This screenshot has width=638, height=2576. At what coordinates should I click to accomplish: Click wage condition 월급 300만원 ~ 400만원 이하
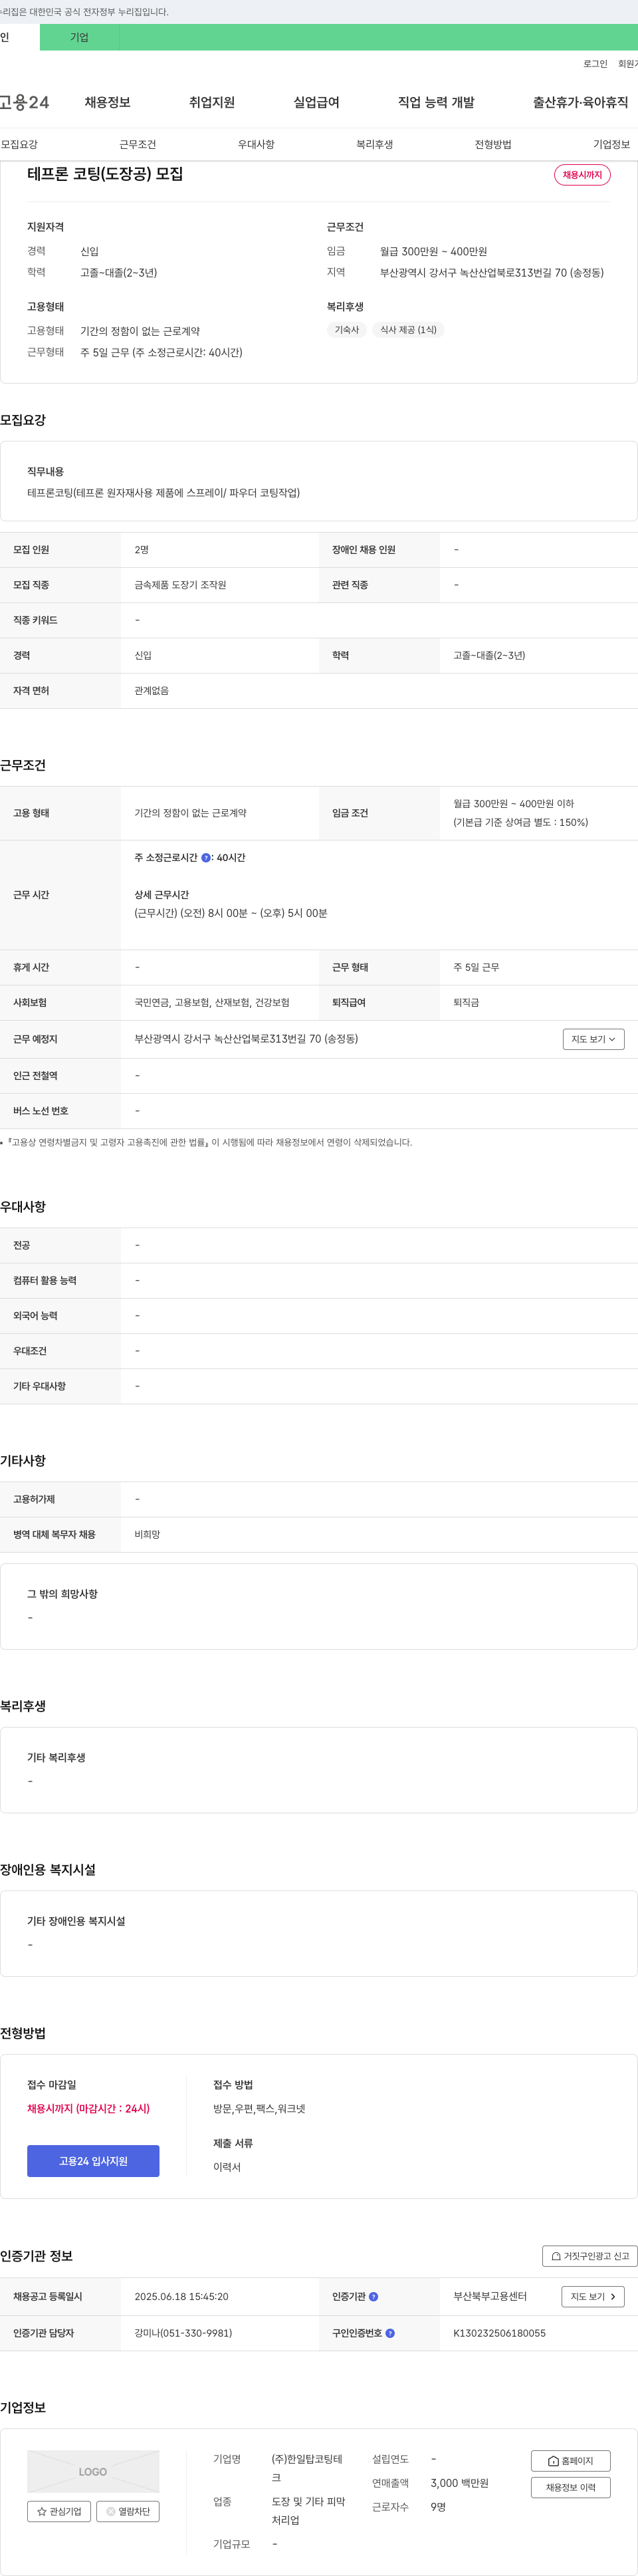coord(513,804)
